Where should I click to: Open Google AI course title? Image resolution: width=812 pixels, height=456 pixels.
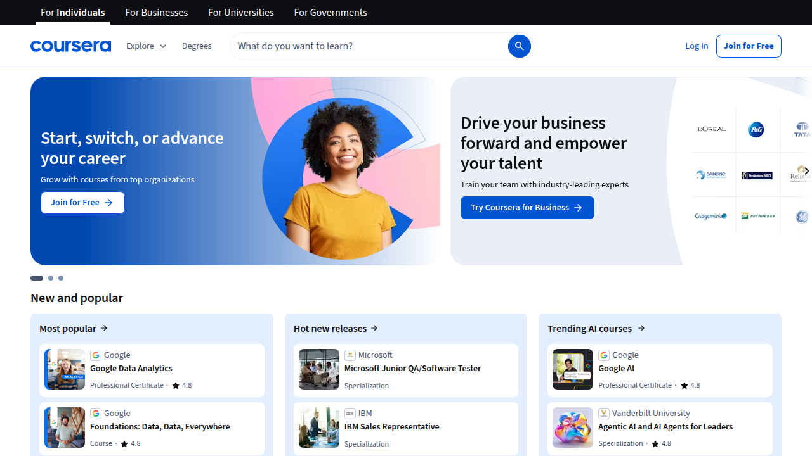click(x=616, y=369)
